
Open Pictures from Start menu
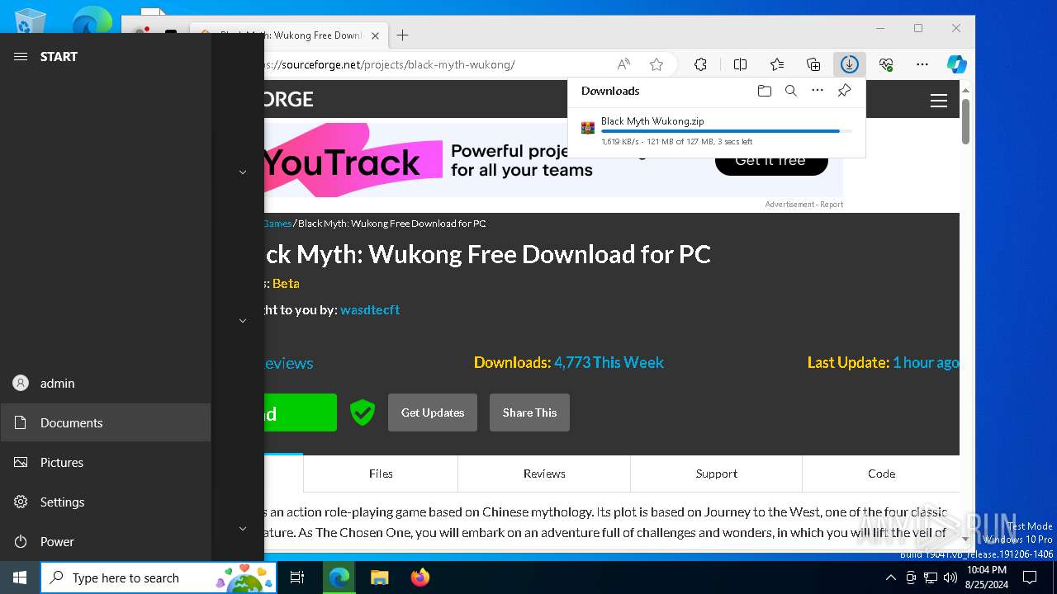coord(106,462)
